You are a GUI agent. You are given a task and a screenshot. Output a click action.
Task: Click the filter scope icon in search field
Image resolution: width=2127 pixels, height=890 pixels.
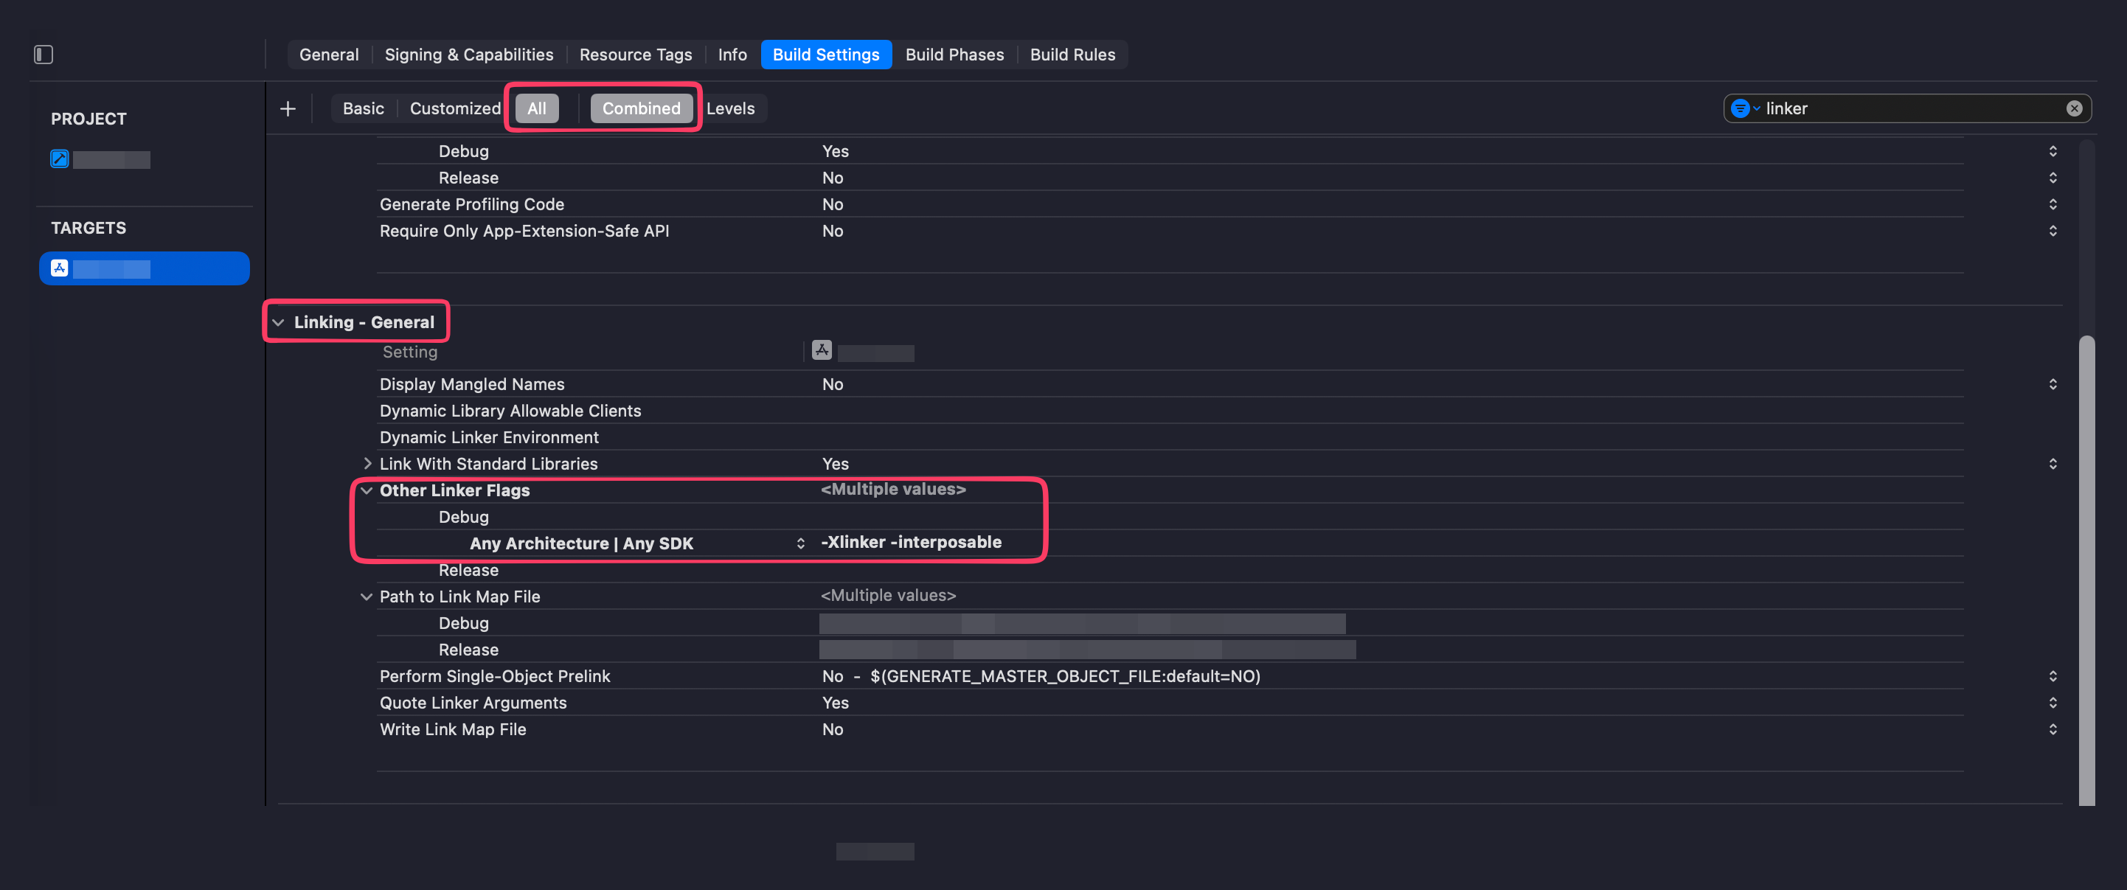(1741, 108)
